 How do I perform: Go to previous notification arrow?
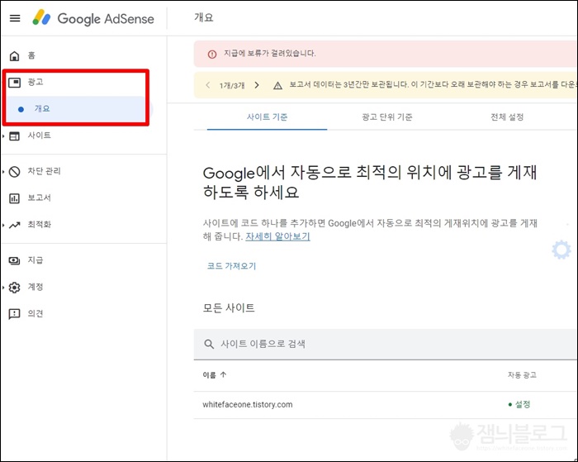tap(207, 85)
